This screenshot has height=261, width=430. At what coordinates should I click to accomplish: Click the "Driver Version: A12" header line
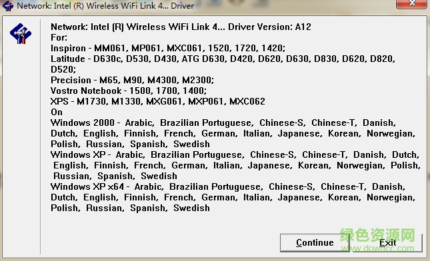pos(181,27)
